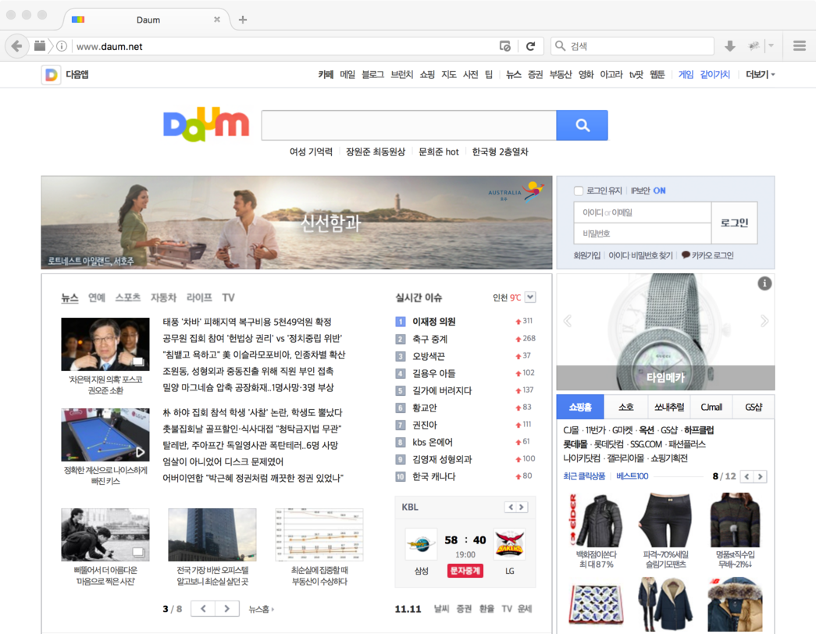Go to previous news page arrow 3/8

[x=203, y=608]
